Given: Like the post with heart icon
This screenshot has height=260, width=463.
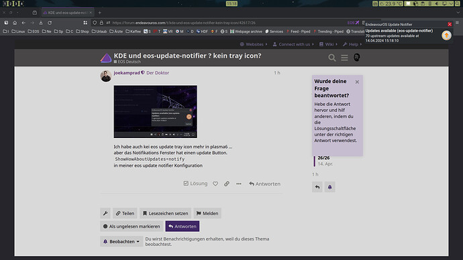Looking at the screenshot, I should (x=215, y=184).
